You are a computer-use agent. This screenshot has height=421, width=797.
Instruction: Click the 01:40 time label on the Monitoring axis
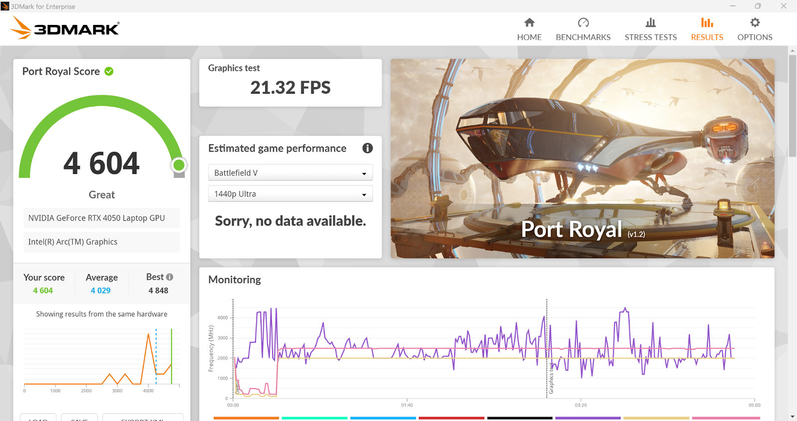407,405
